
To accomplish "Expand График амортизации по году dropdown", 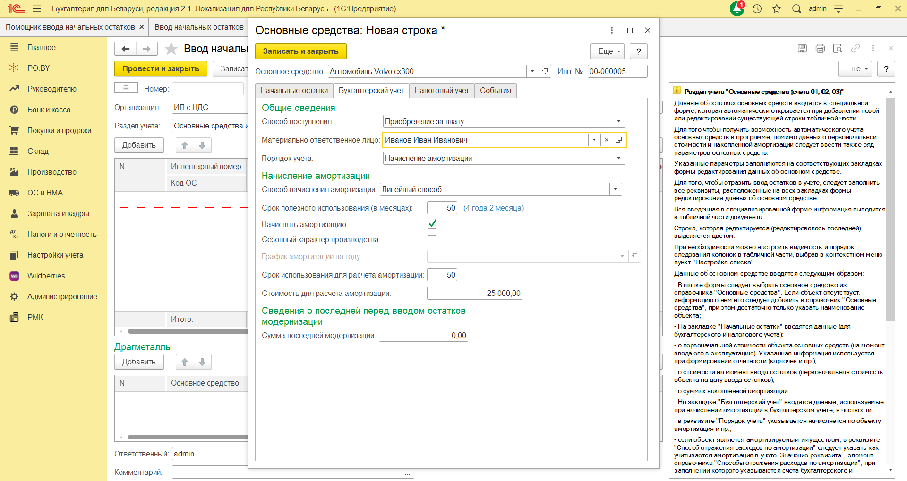I will [x=622, y=256].
